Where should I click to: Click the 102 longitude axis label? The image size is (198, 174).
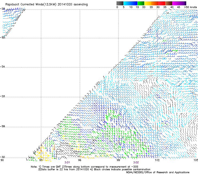point(157,160)
